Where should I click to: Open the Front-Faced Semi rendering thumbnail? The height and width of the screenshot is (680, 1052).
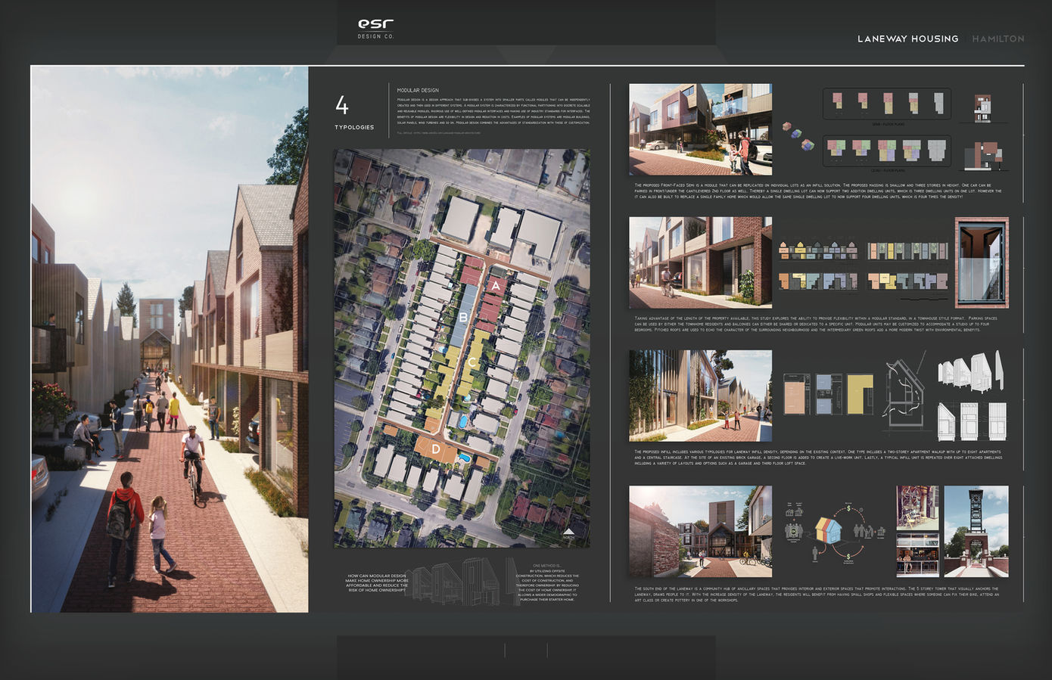tap(701, 129)
